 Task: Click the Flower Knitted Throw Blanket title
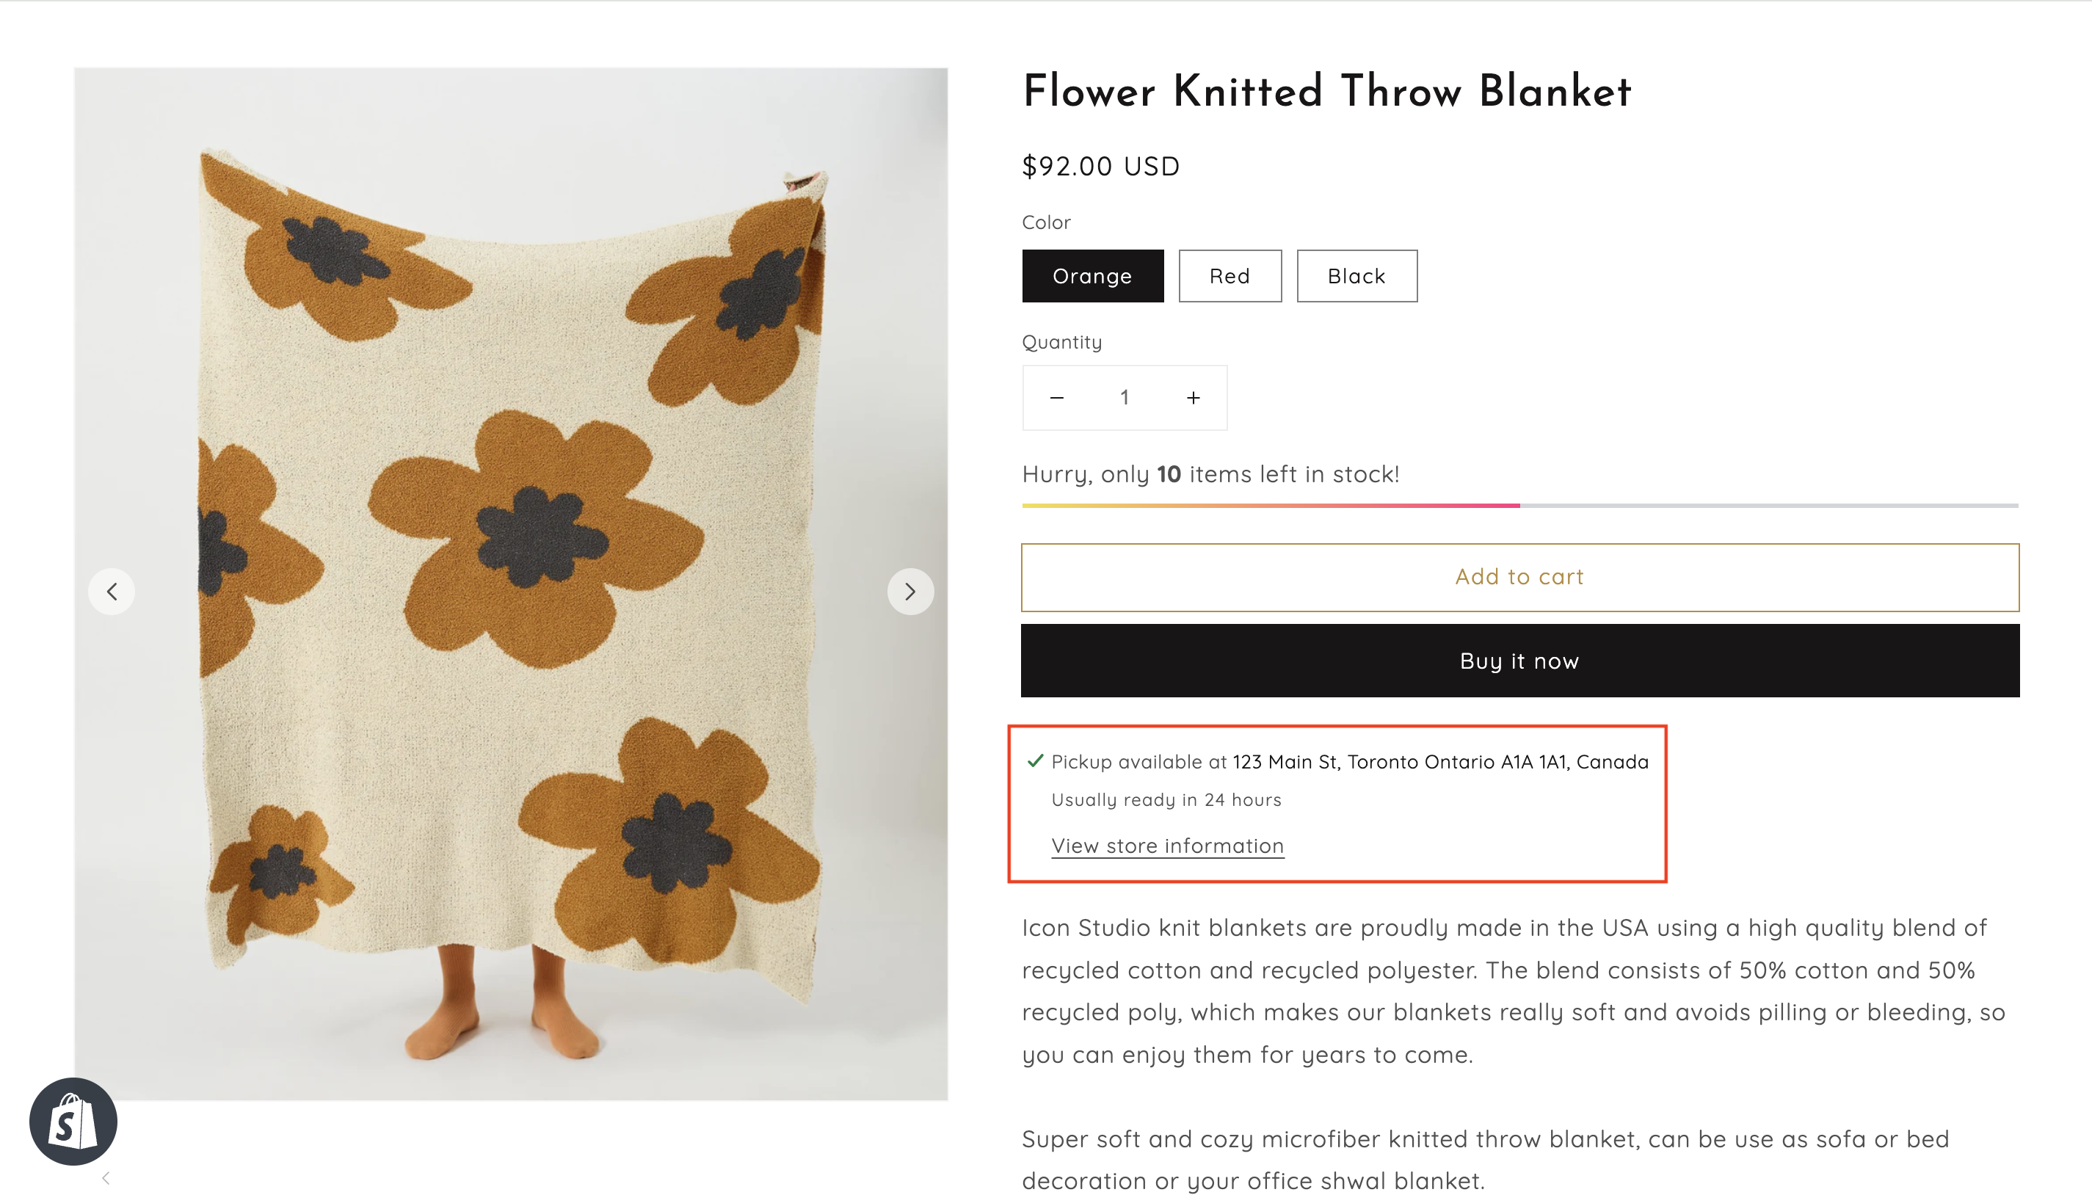point(1326,91)
